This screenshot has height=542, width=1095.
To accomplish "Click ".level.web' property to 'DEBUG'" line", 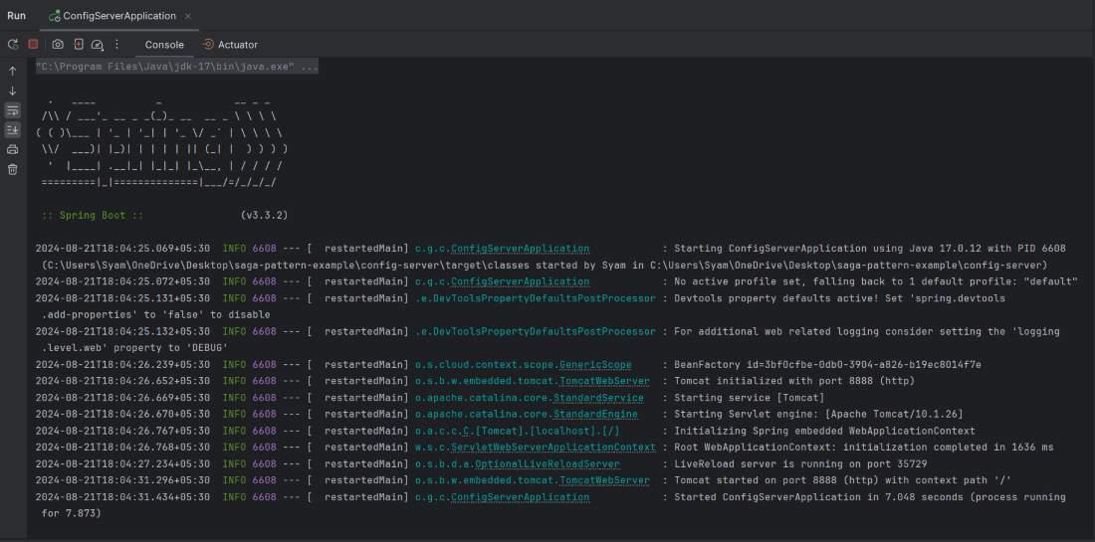I will (x=134, y=347).
